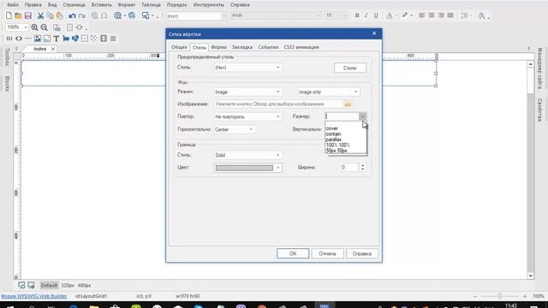This screenshot has width=548, height=308.
Task: Align text left
Action: click(422, 15)
